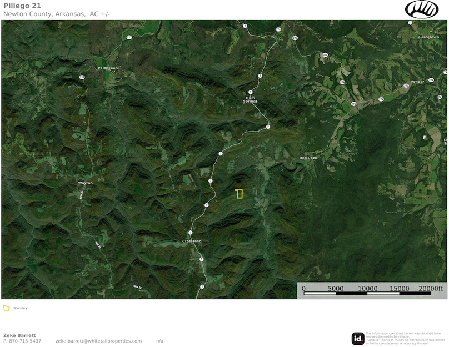Open the Gum Springs location marker
Viewport: 449px width, 347px height.
(x=250, y=101)
